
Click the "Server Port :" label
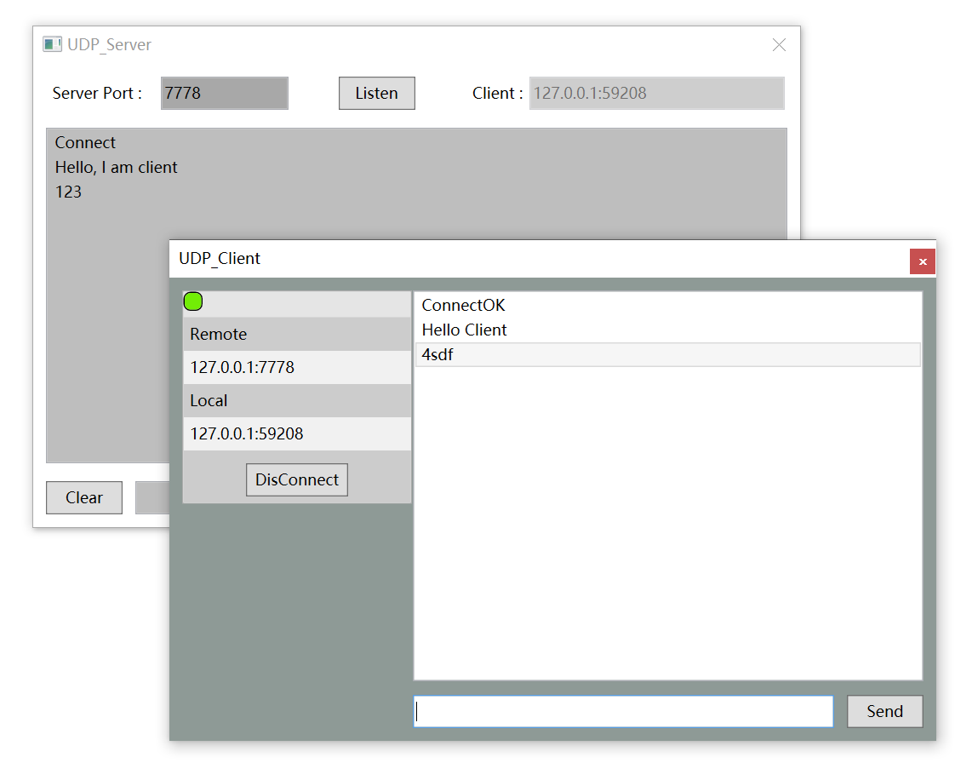(x=97, y=93)
